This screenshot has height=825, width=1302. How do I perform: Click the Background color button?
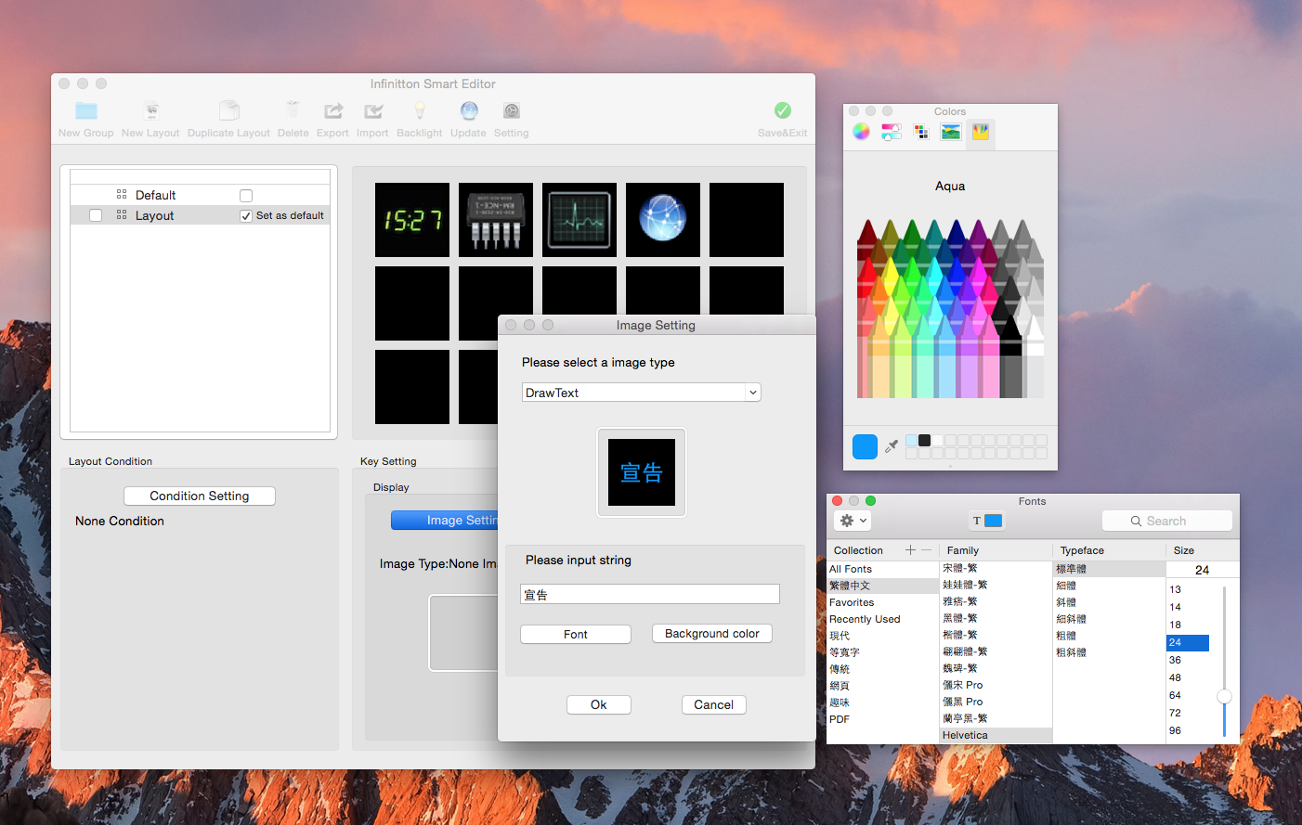[711, 634]
